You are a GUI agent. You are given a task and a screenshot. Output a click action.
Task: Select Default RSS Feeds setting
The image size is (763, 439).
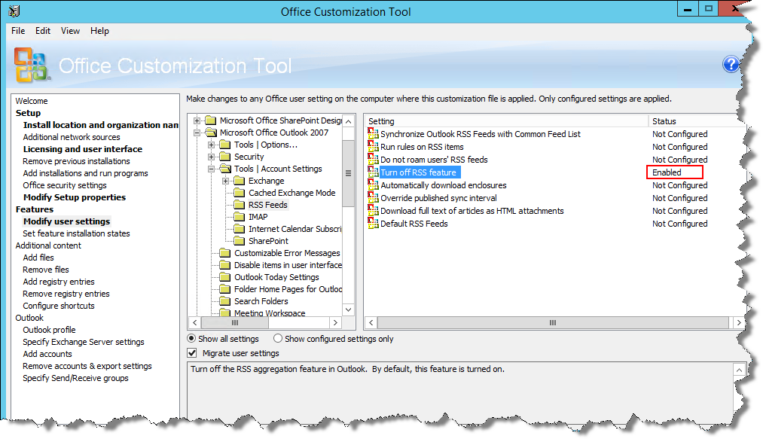pyautogui.click(x=414, y=224)
